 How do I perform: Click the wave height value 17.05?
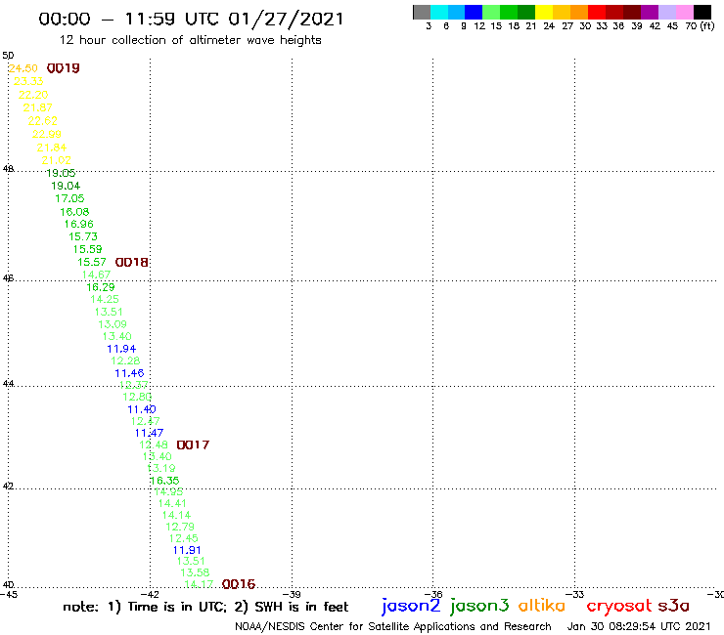[69, 198]
